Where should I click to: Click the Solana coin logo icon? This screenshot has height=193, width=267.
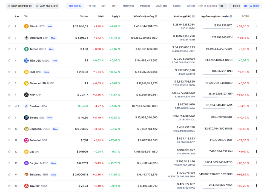click(26, 118)
